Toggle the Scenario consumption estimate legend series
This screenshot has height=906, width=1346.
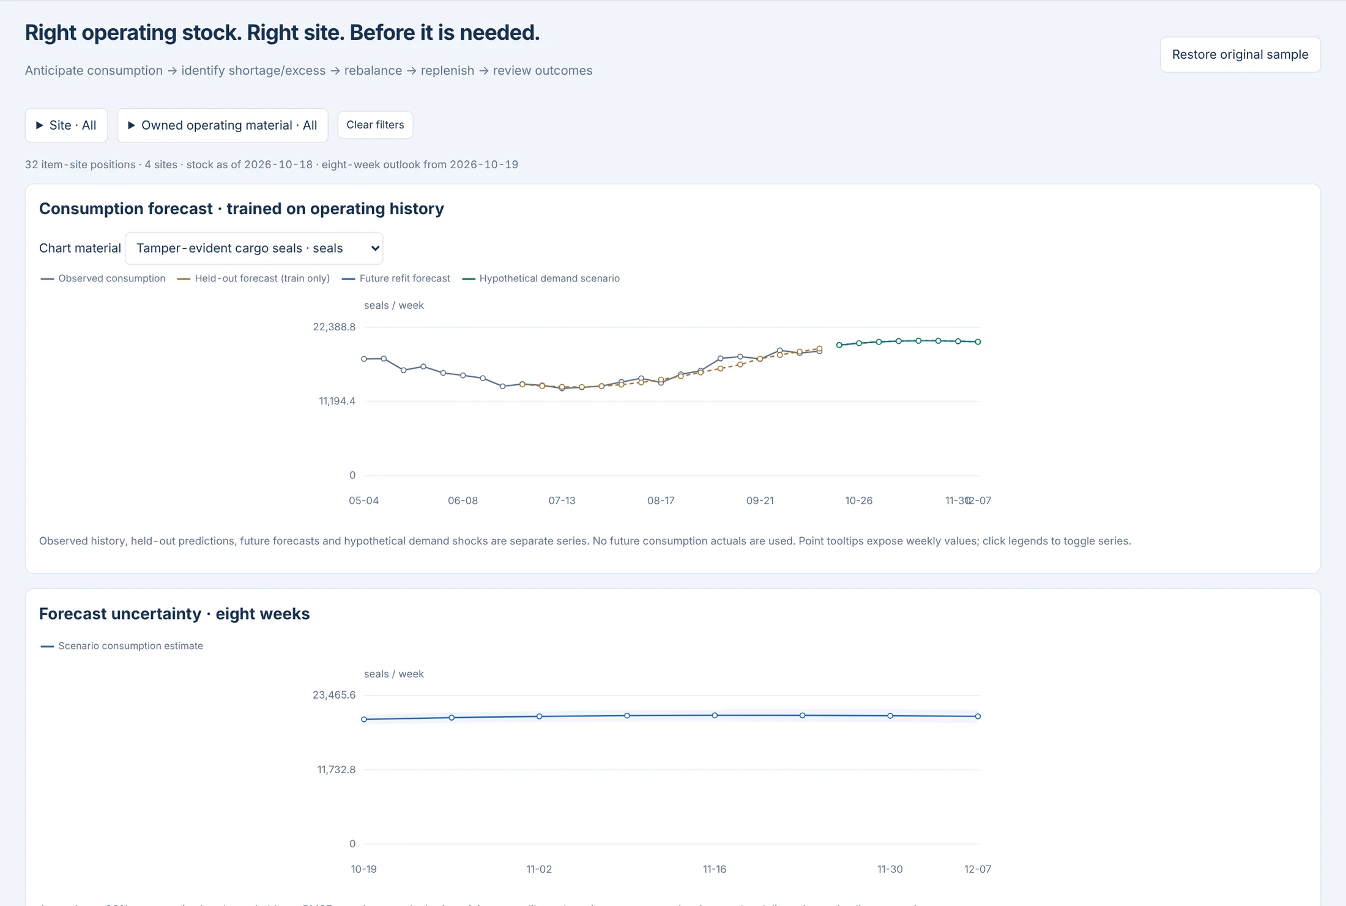[122, 646]
